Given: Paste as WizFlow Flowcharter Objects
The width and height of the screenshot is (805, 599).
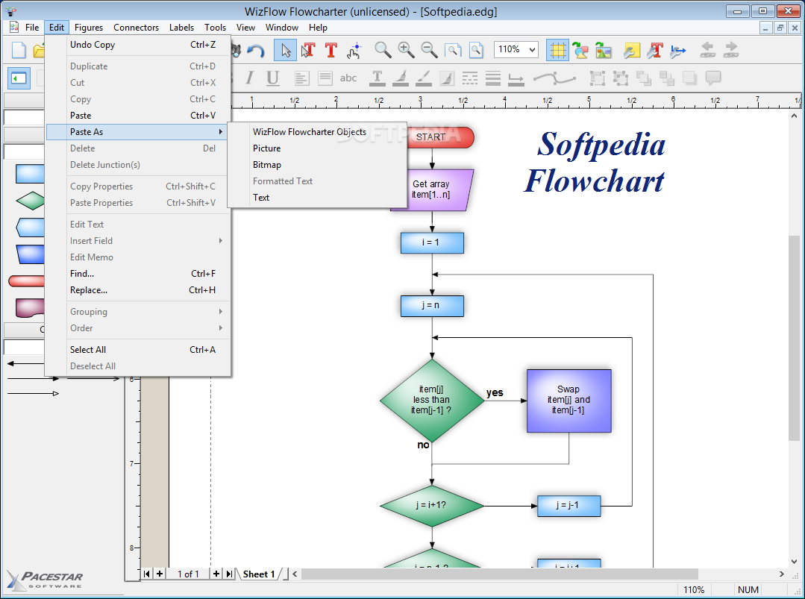Looking at the screenshot, I should coord(317,132).
